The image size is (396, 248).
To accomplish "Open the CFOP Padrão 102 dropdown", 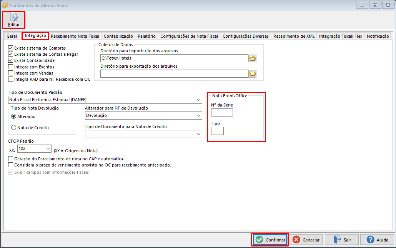I will [x=48, y=149].
